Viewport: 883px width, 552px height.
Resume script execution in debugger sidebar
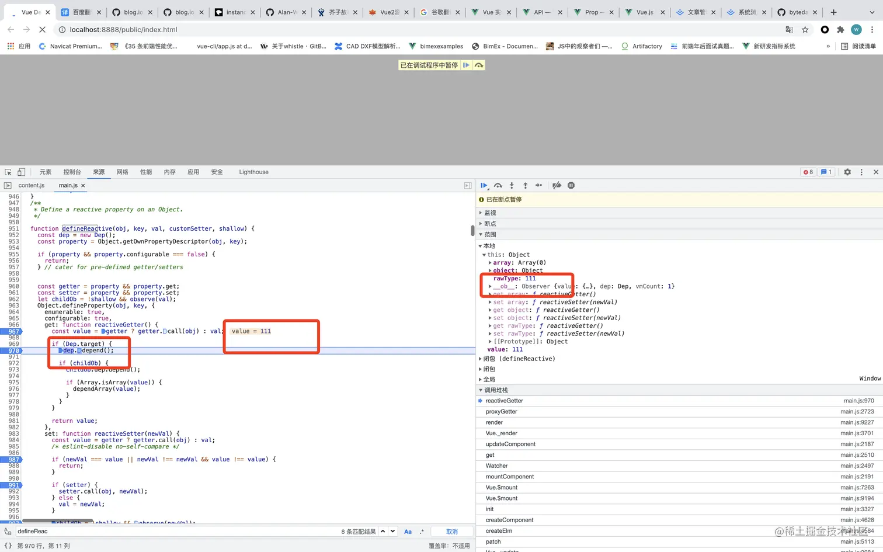484,186
